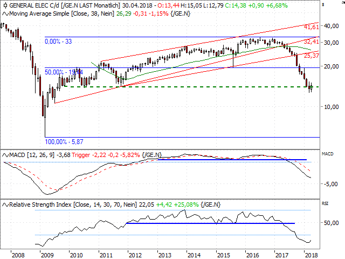345x259 pixels.
Task: Click the wave icon next to MACD label
Action: 5,155
